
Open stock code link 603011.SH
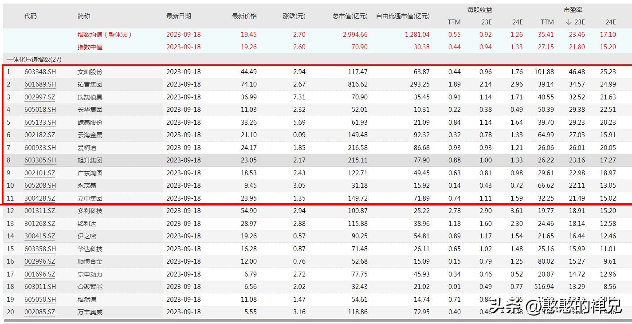(40, 287)
